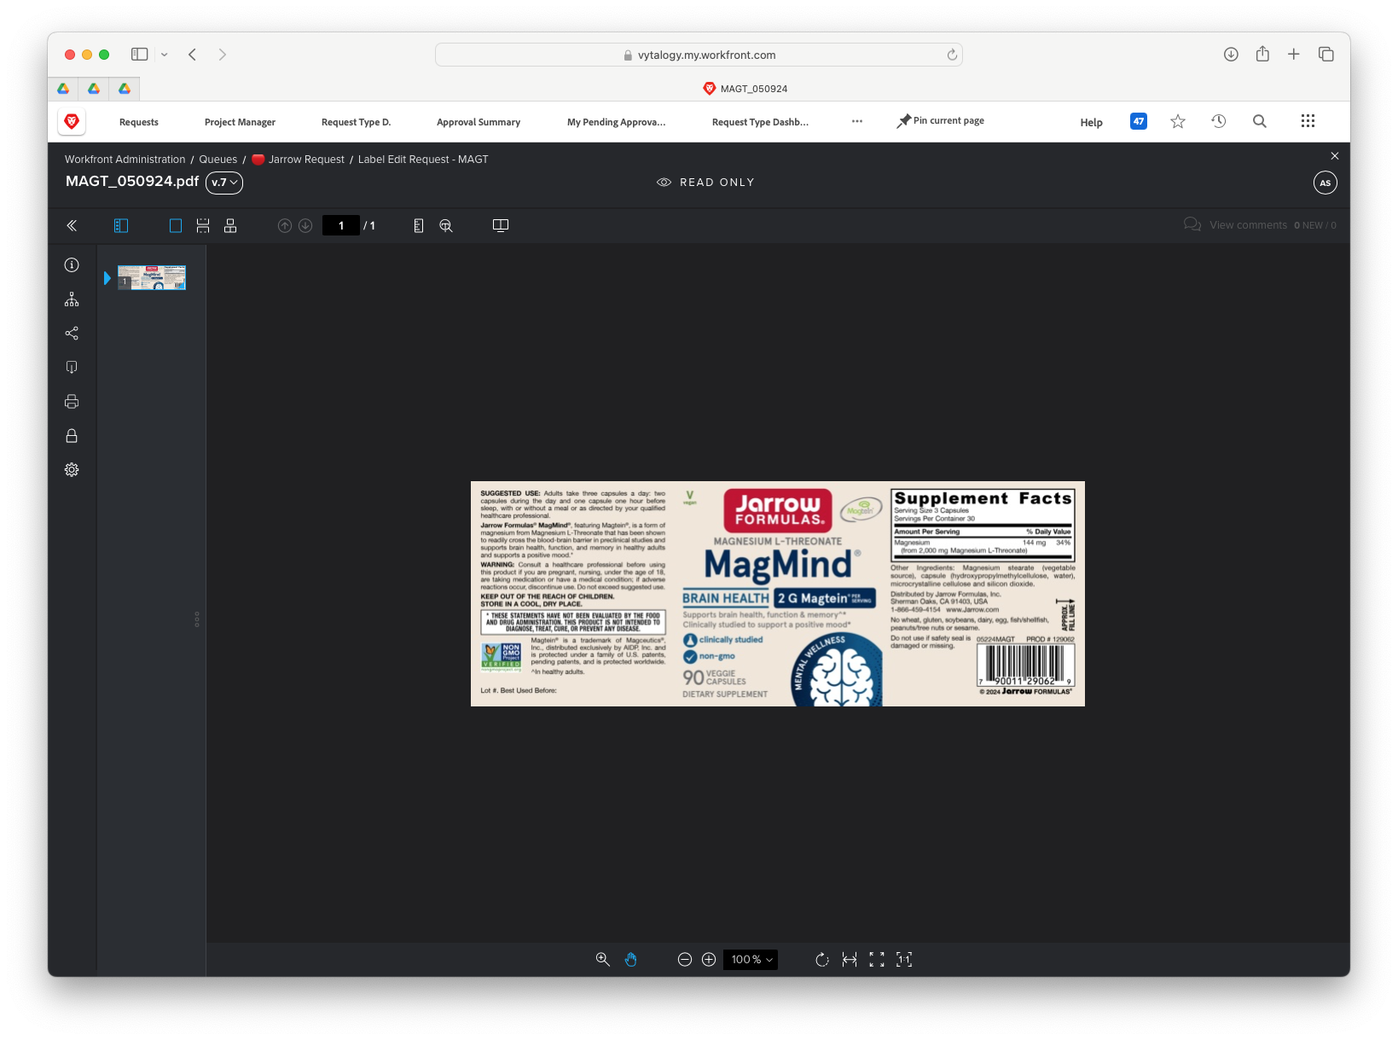Screen dimensions: 1398x1040
Task: Open the 100% zoom level dropdown
Action: 751,960
